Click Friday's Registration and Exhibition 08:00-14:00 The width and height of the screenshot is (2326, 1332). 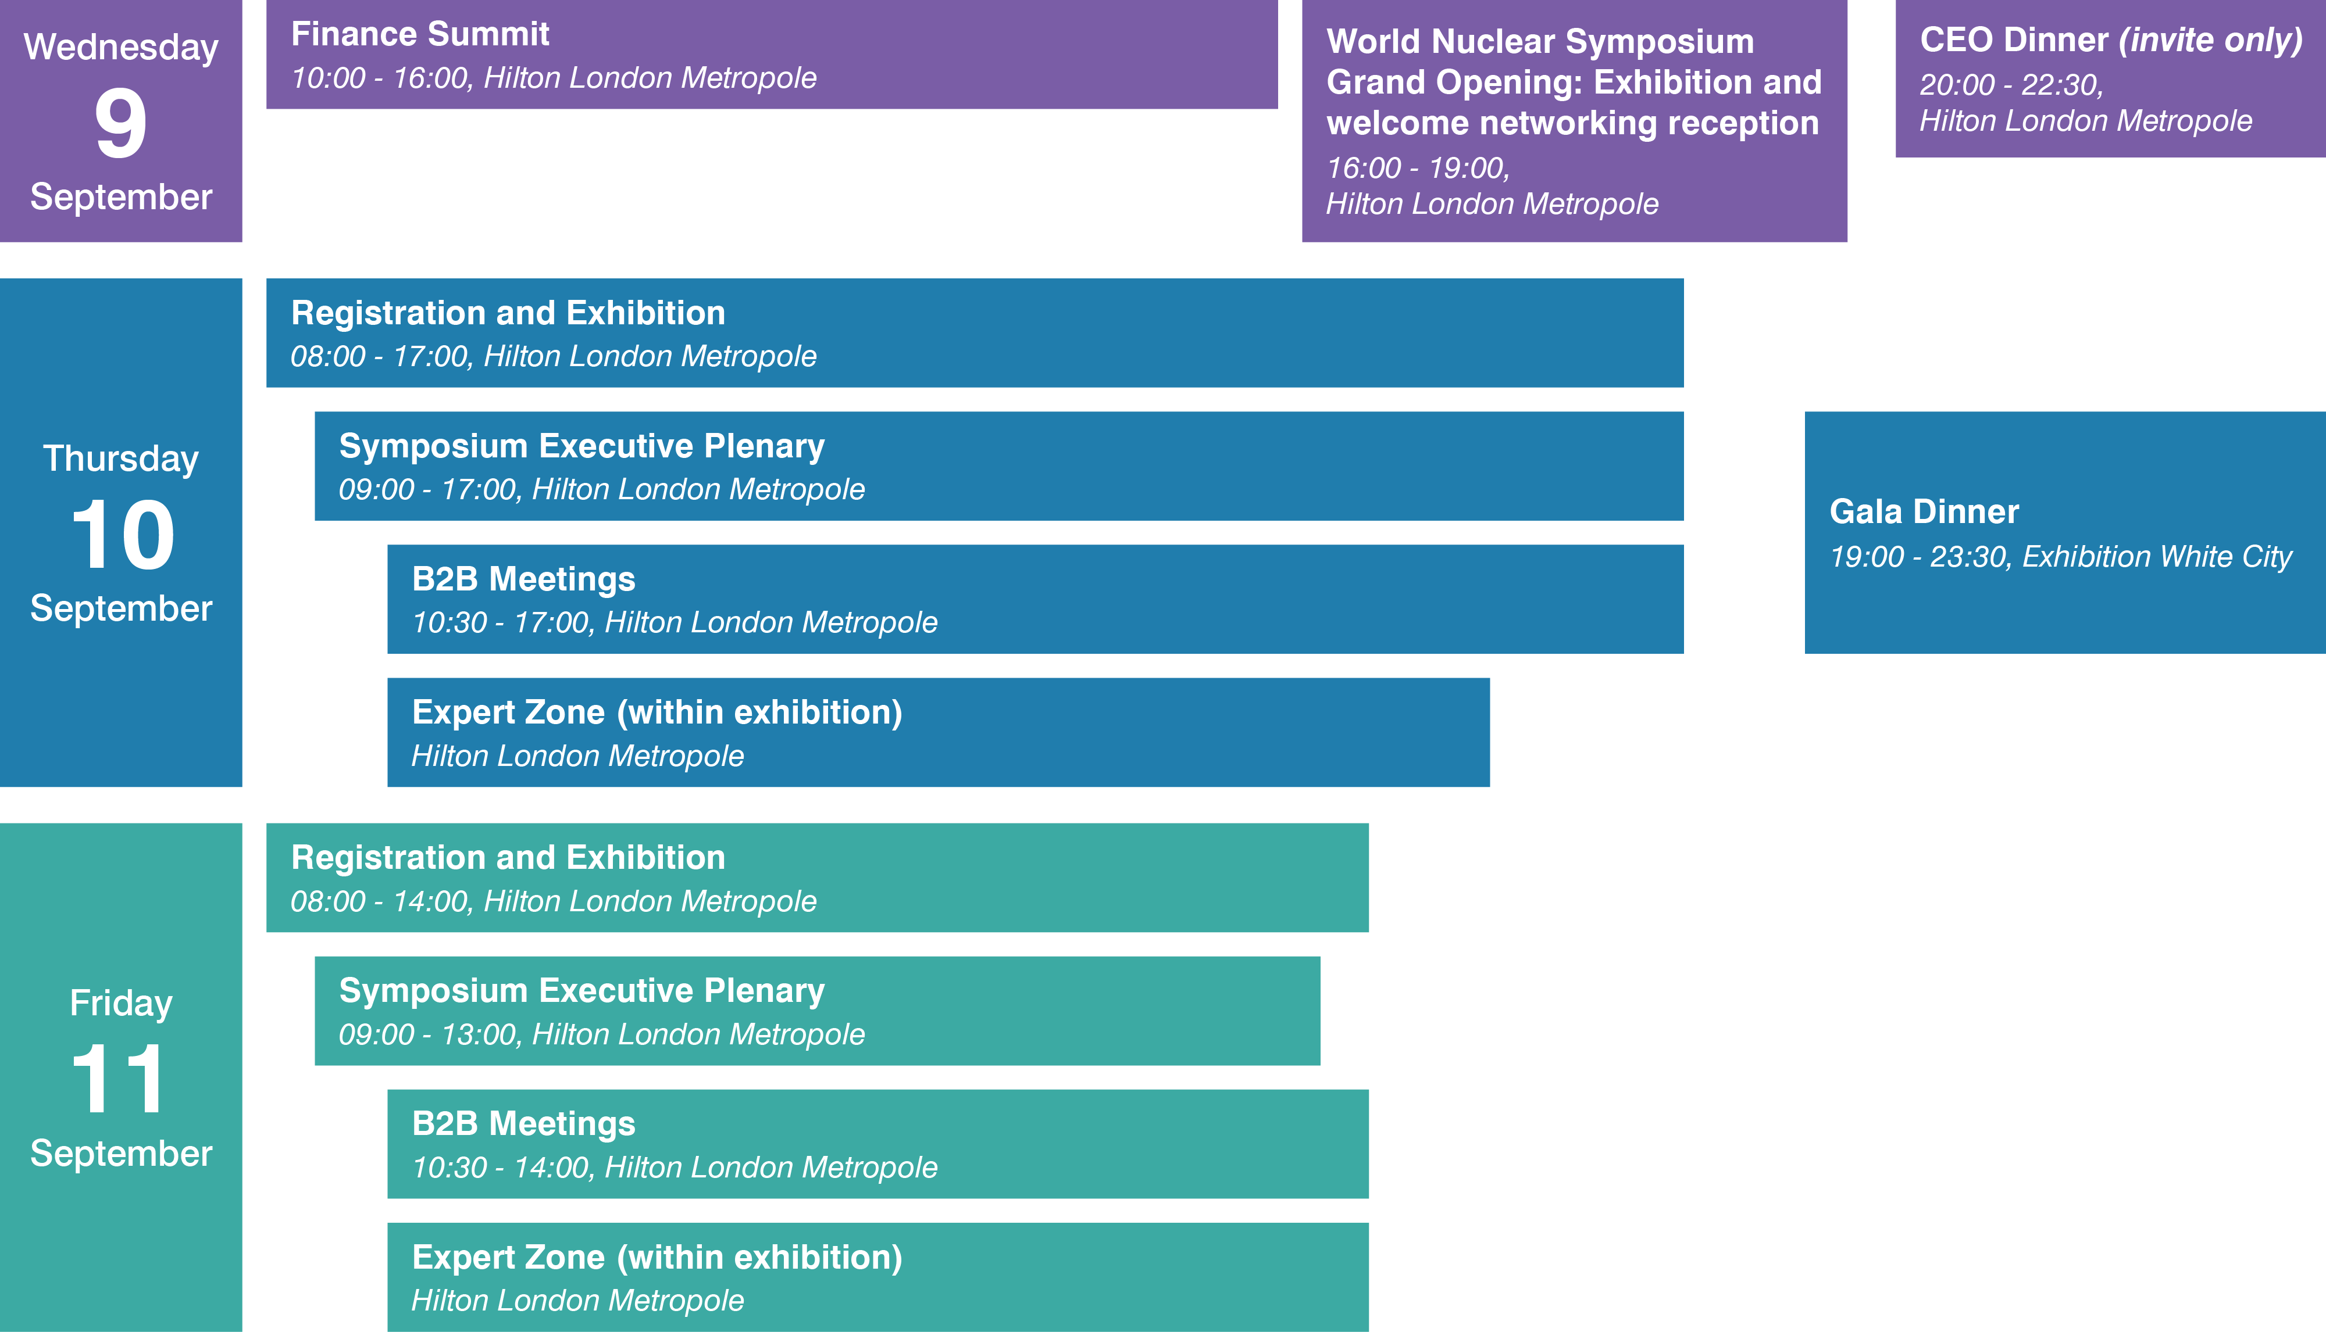[816, 878]
